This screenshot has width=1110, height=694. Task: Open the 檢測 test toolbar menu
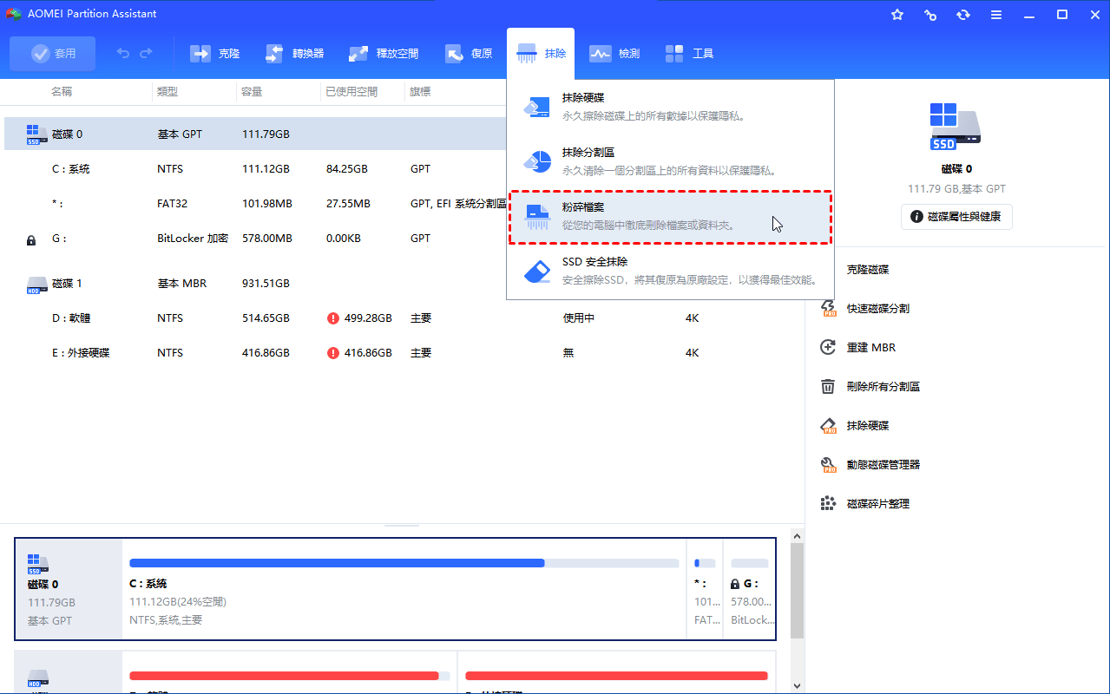(614, 54)
